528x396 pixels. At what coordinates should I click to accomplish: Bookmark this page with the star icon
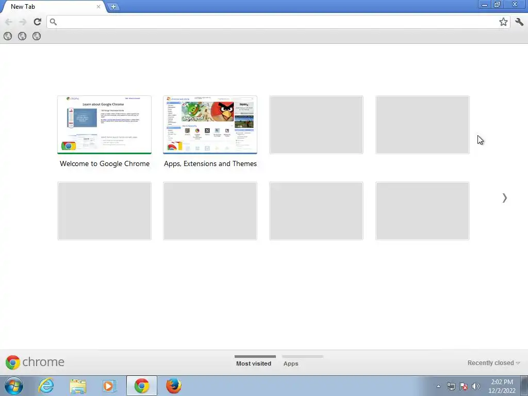pos(503,22)
